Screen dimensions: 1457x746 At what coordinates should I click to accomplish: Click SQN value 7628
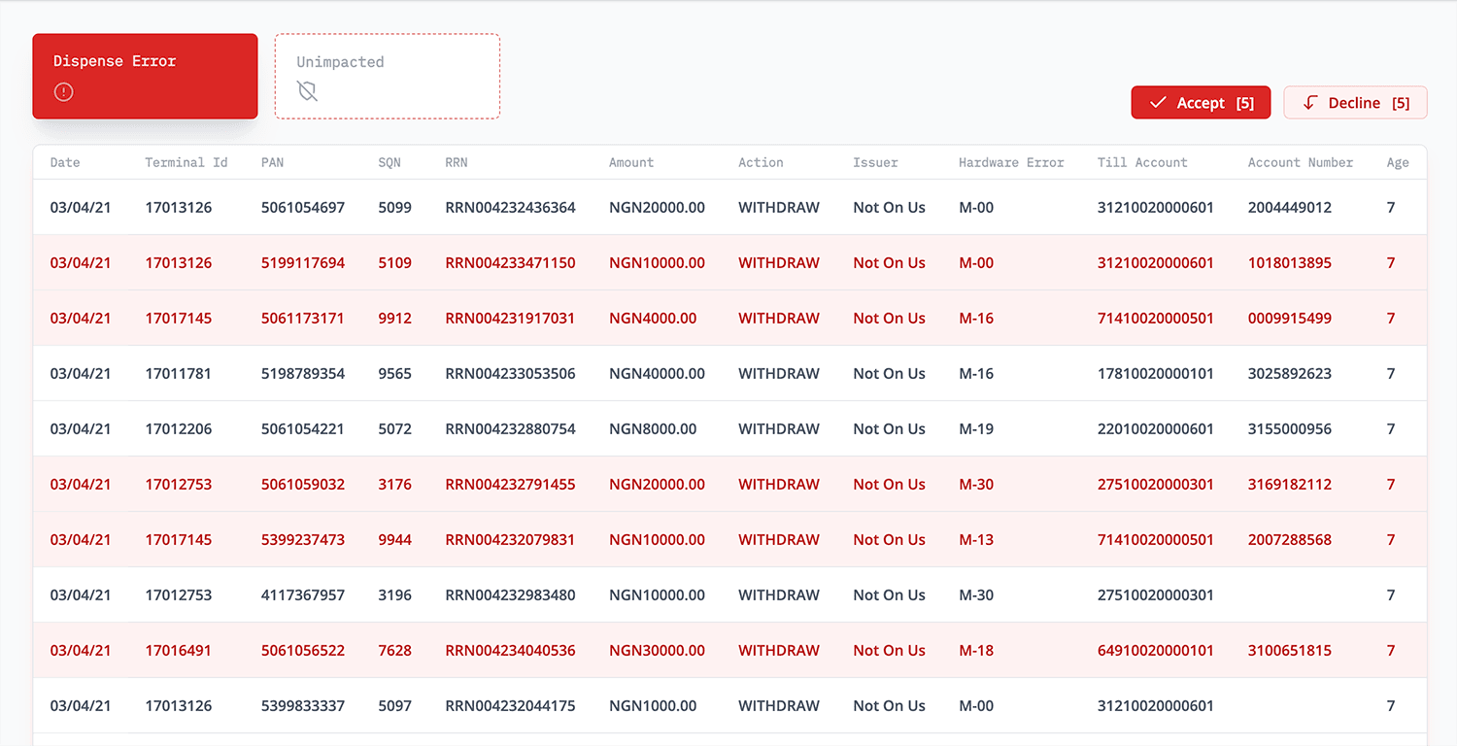[394, 650]
